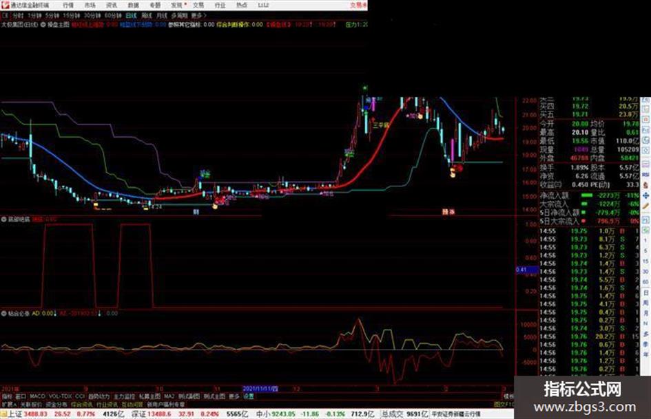Screen dimensions: 651x419
Task: Expand the 更多> period options
Action: [199, 16]
